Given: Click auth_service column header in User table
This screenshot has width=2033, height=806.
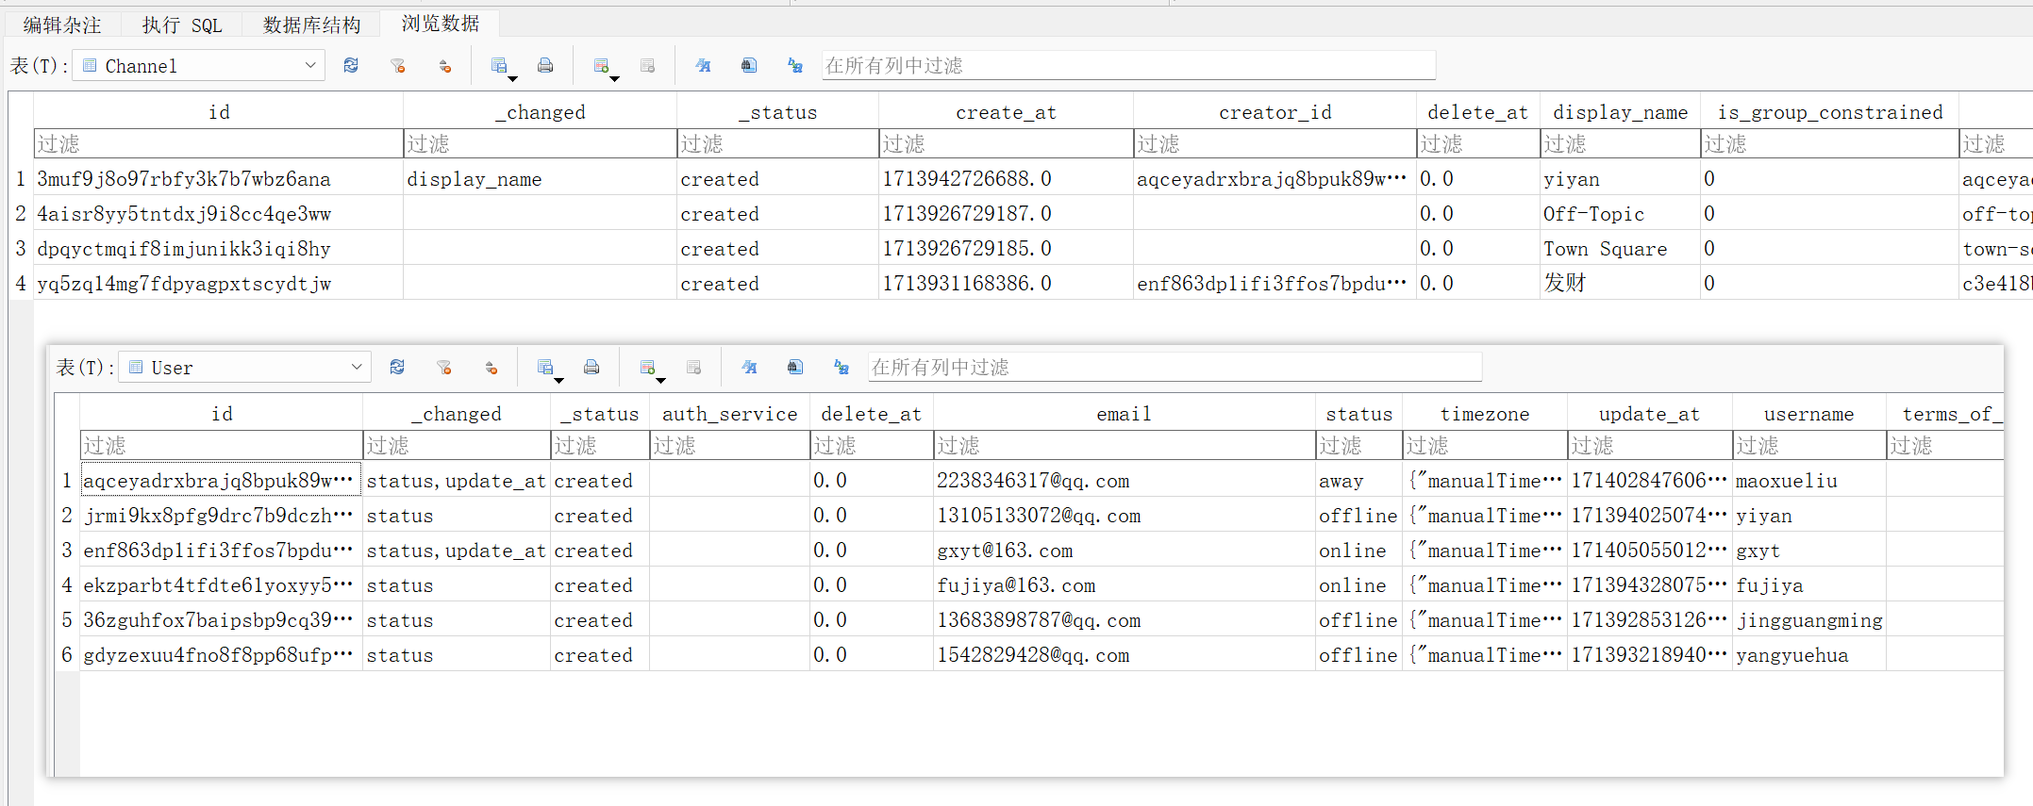Looking at the screenshot, I should coord(729,414).
